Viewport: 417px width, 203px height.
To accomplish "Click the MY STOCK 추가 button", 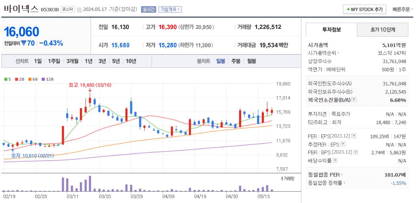I will (364, 10).
